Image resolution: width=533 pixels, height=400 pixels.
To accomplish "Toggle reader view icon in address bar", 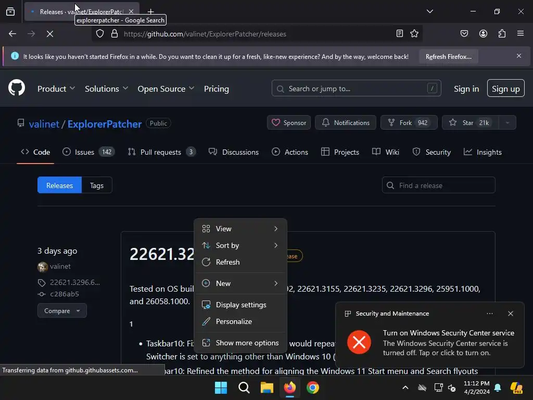I will [x=400, y=33].
